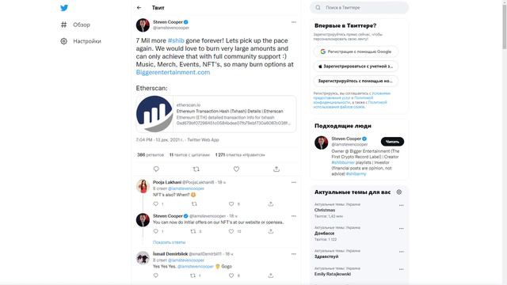This screenshot has width=507, height=285.
Task: Retweet the main #shib burn tweet
Action: click(x=196, y=169)
